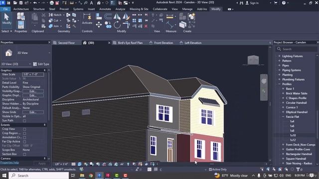
Task: Select the Rotate tool
Action: pos(117,25)
